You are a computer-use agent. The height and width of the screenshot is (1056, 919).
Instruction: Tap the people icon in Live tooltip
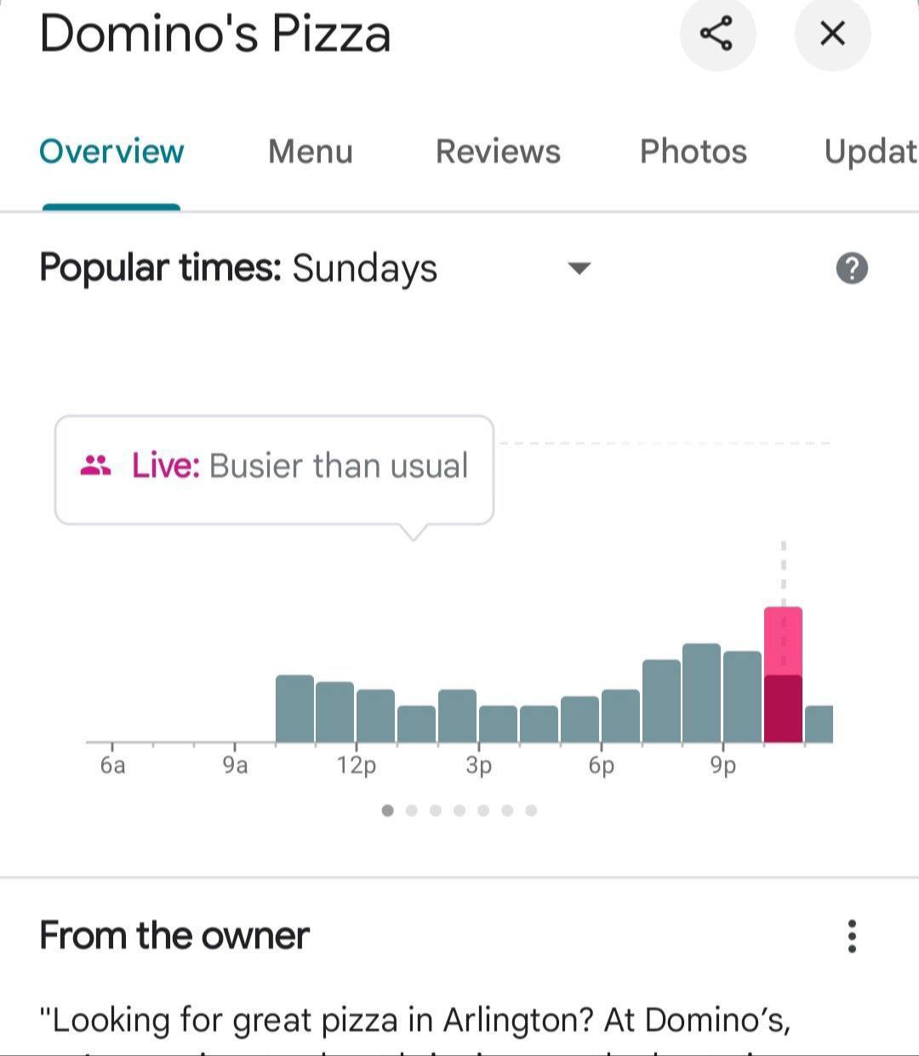[x=95, y=465]
